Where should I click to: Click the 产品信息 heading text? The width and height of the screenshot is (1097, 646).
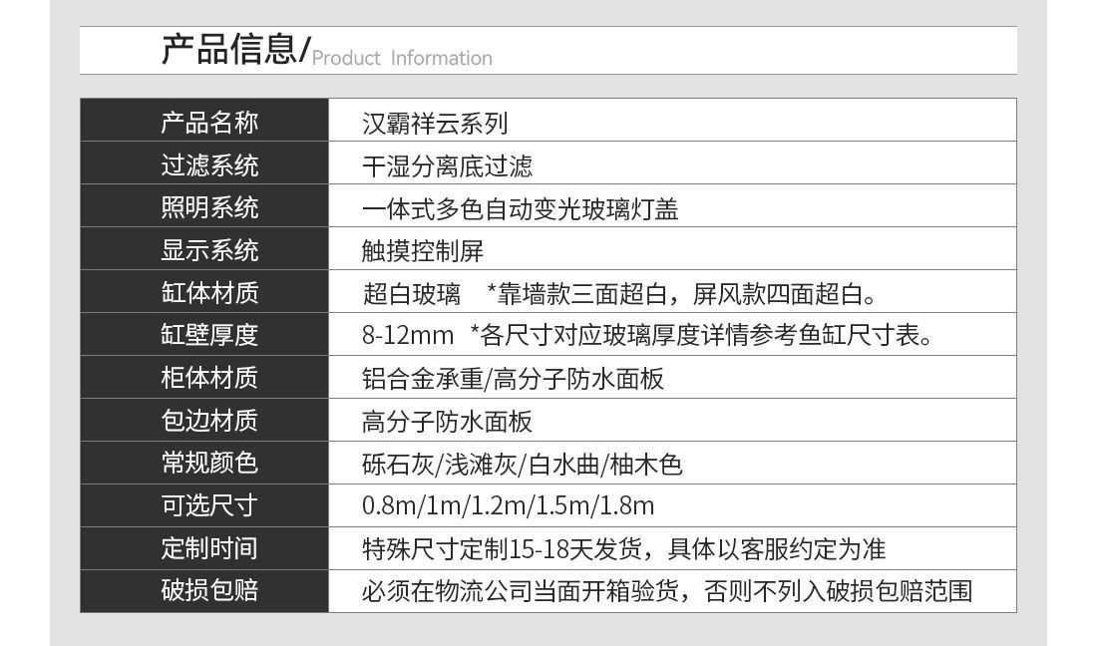coord(229,49)
